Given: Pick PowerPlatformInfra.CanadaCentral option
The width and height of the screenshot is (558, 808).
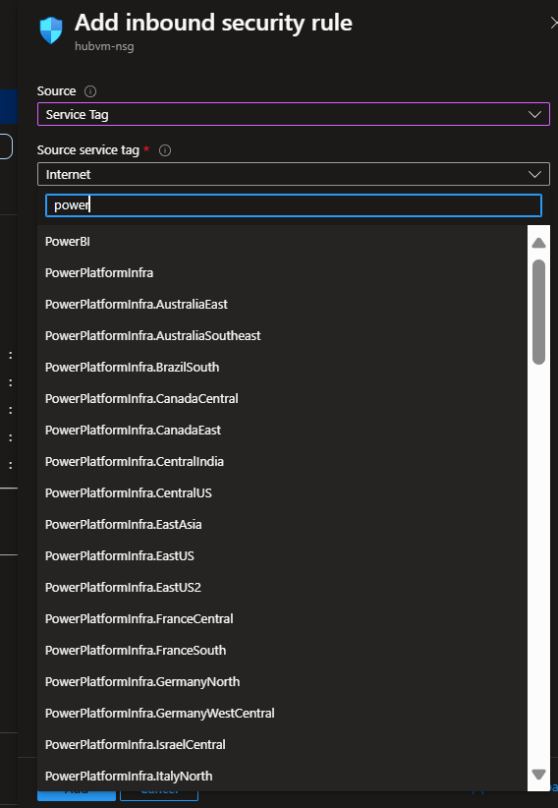Looking at the screenshot, I should pos(282,398).
